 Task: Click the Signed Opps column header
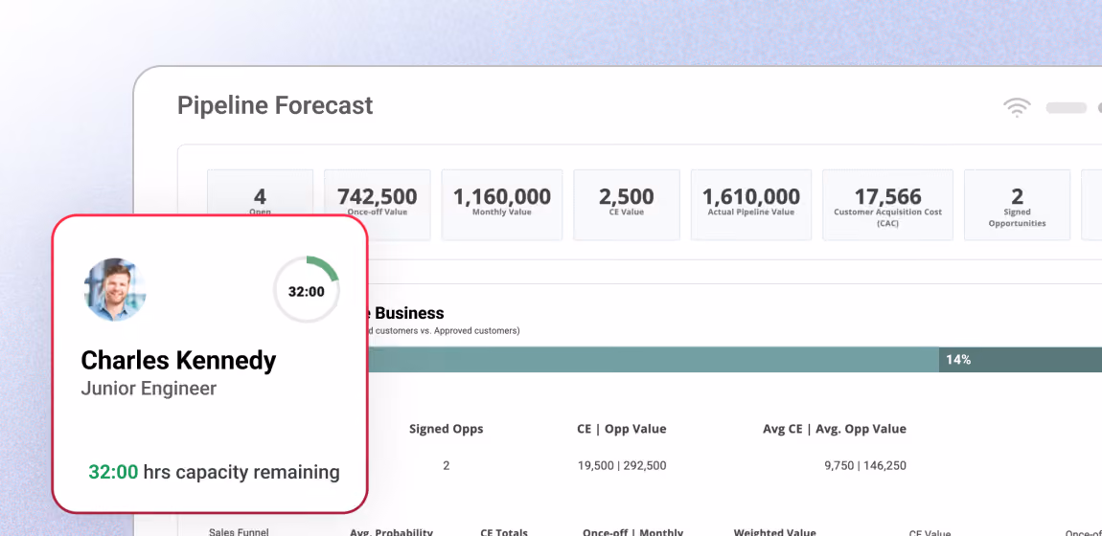point(447,429)
